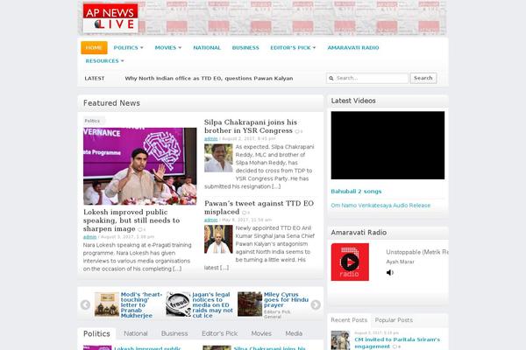
Task: Click the Search button
Action: (423, 78)
